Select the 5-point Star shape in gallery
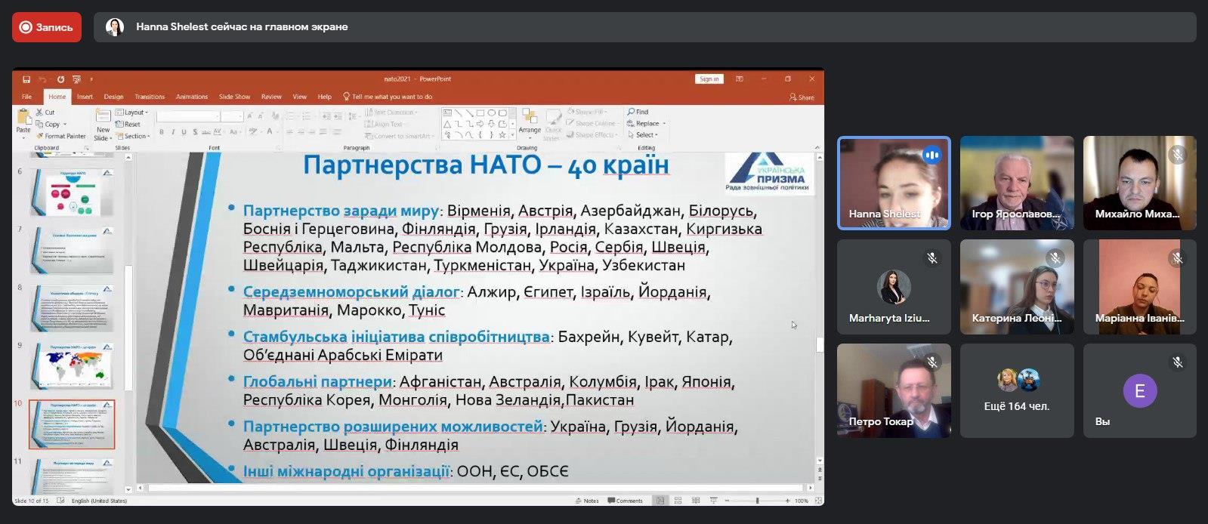 502,135
